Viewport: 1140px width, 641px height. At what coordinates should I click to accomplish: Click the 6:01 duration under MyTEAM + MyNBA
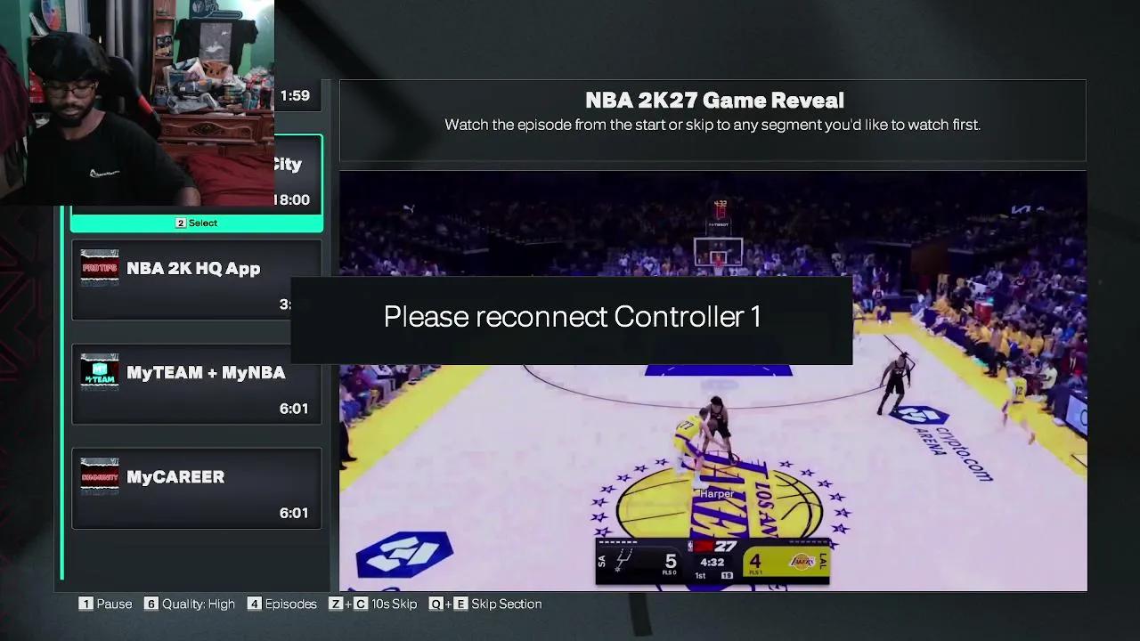click(294, 409)
